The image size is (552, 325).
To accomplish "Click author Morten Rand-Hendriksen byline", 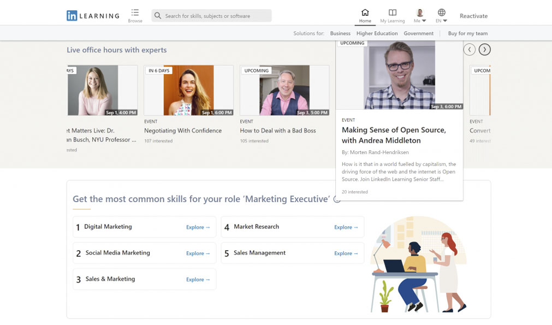I will (375, 152).
